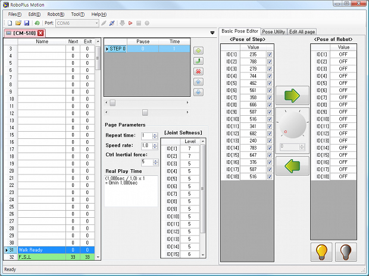Open the Port COM6 dropdown

pos(96,23)
